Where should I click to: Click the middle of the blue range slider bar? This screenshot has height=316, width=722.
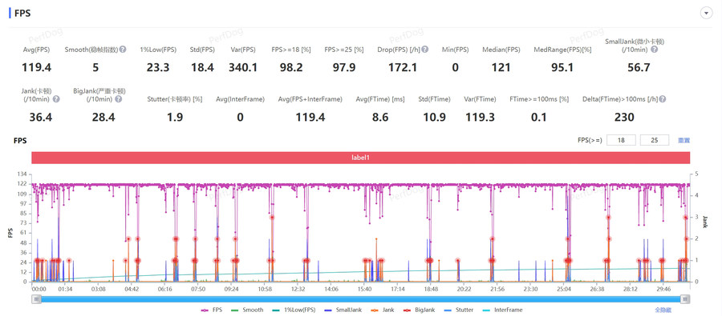[x=361, y=299]
